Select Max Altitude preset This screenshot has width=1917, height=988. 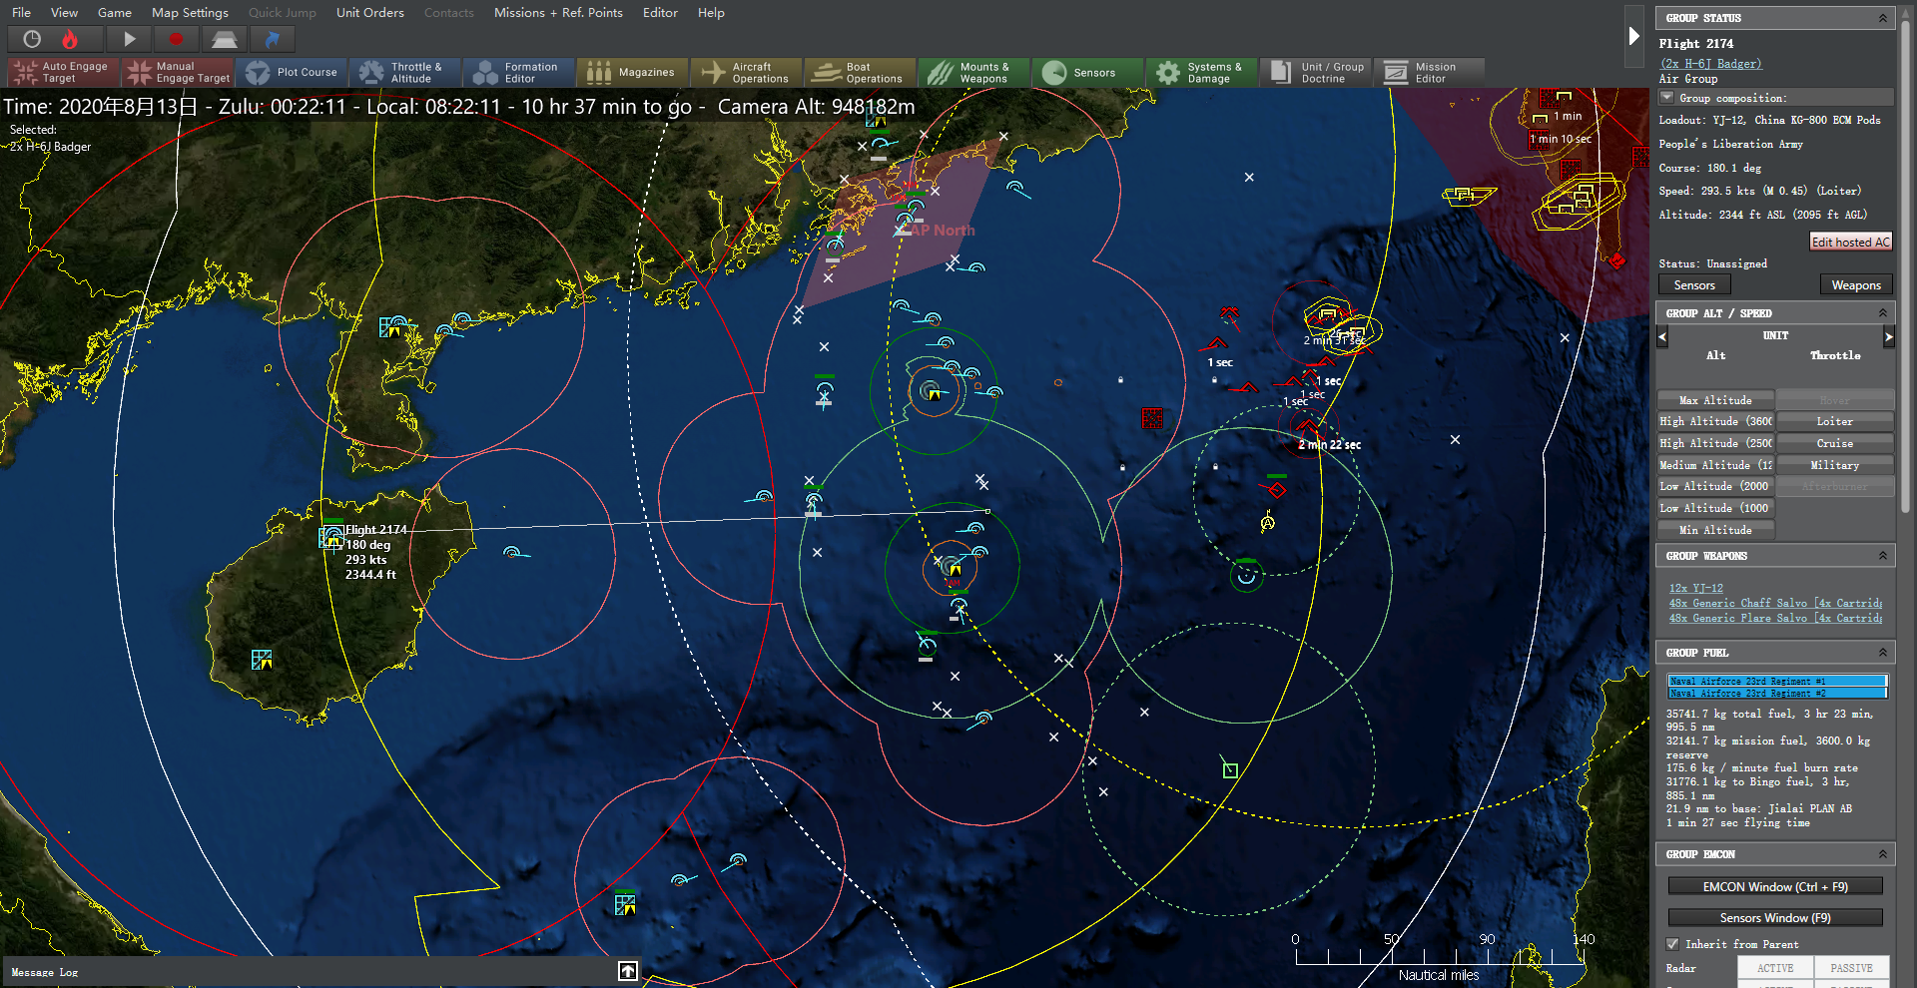point(1715,400)
